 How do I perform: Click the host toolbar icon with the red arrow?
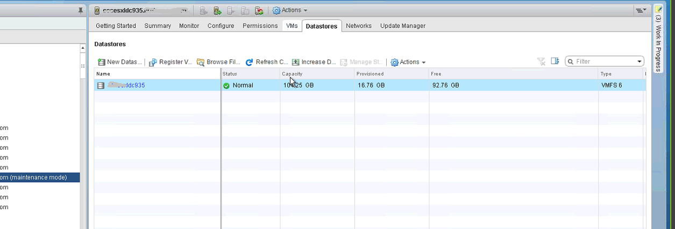tap(259, 10)
